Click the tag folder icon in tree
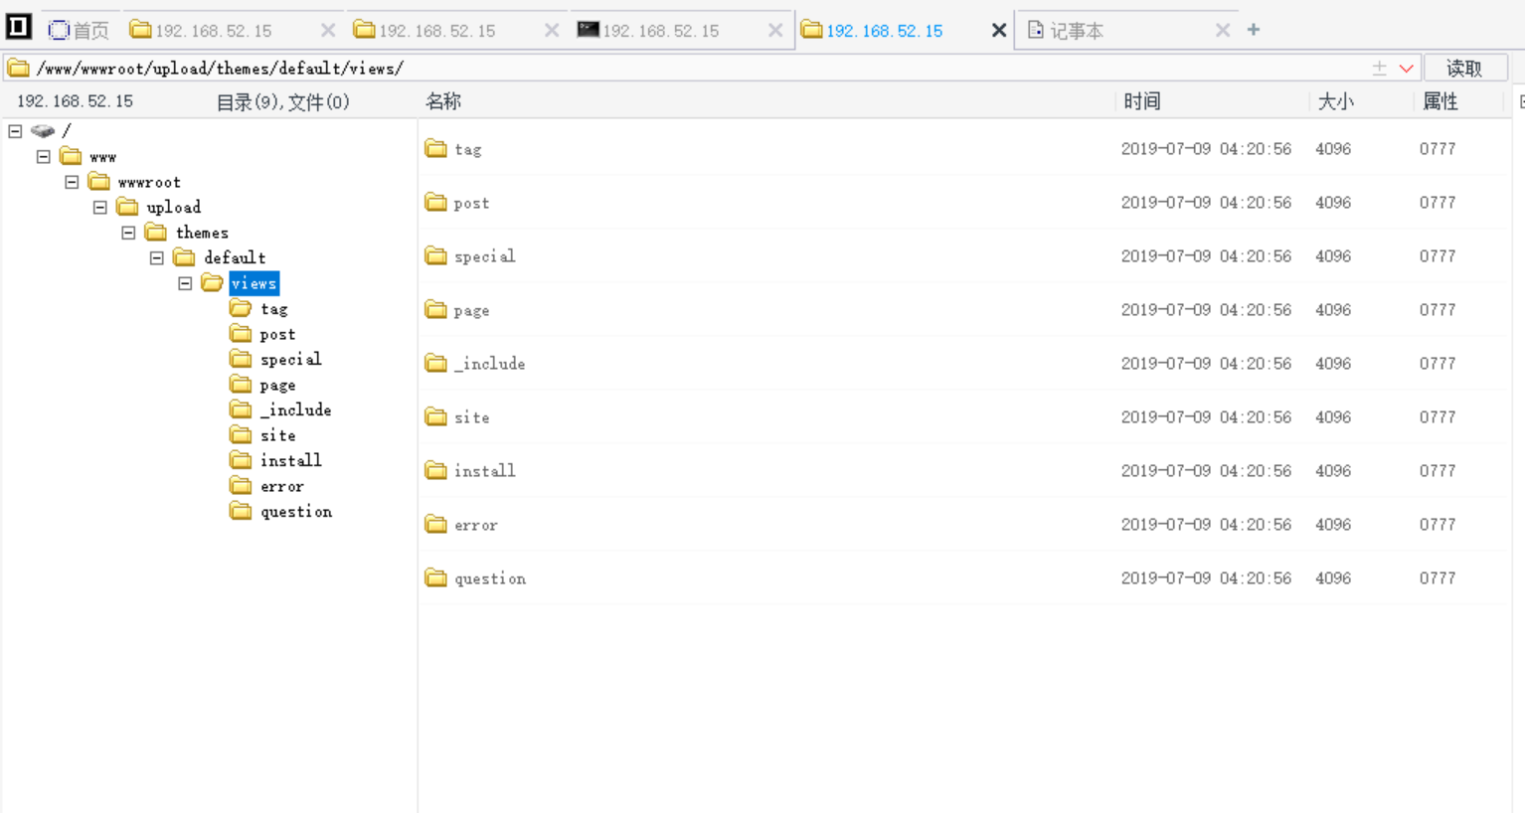The height and width of the screenshot is (813, 1525). click(x=241, y=308)
